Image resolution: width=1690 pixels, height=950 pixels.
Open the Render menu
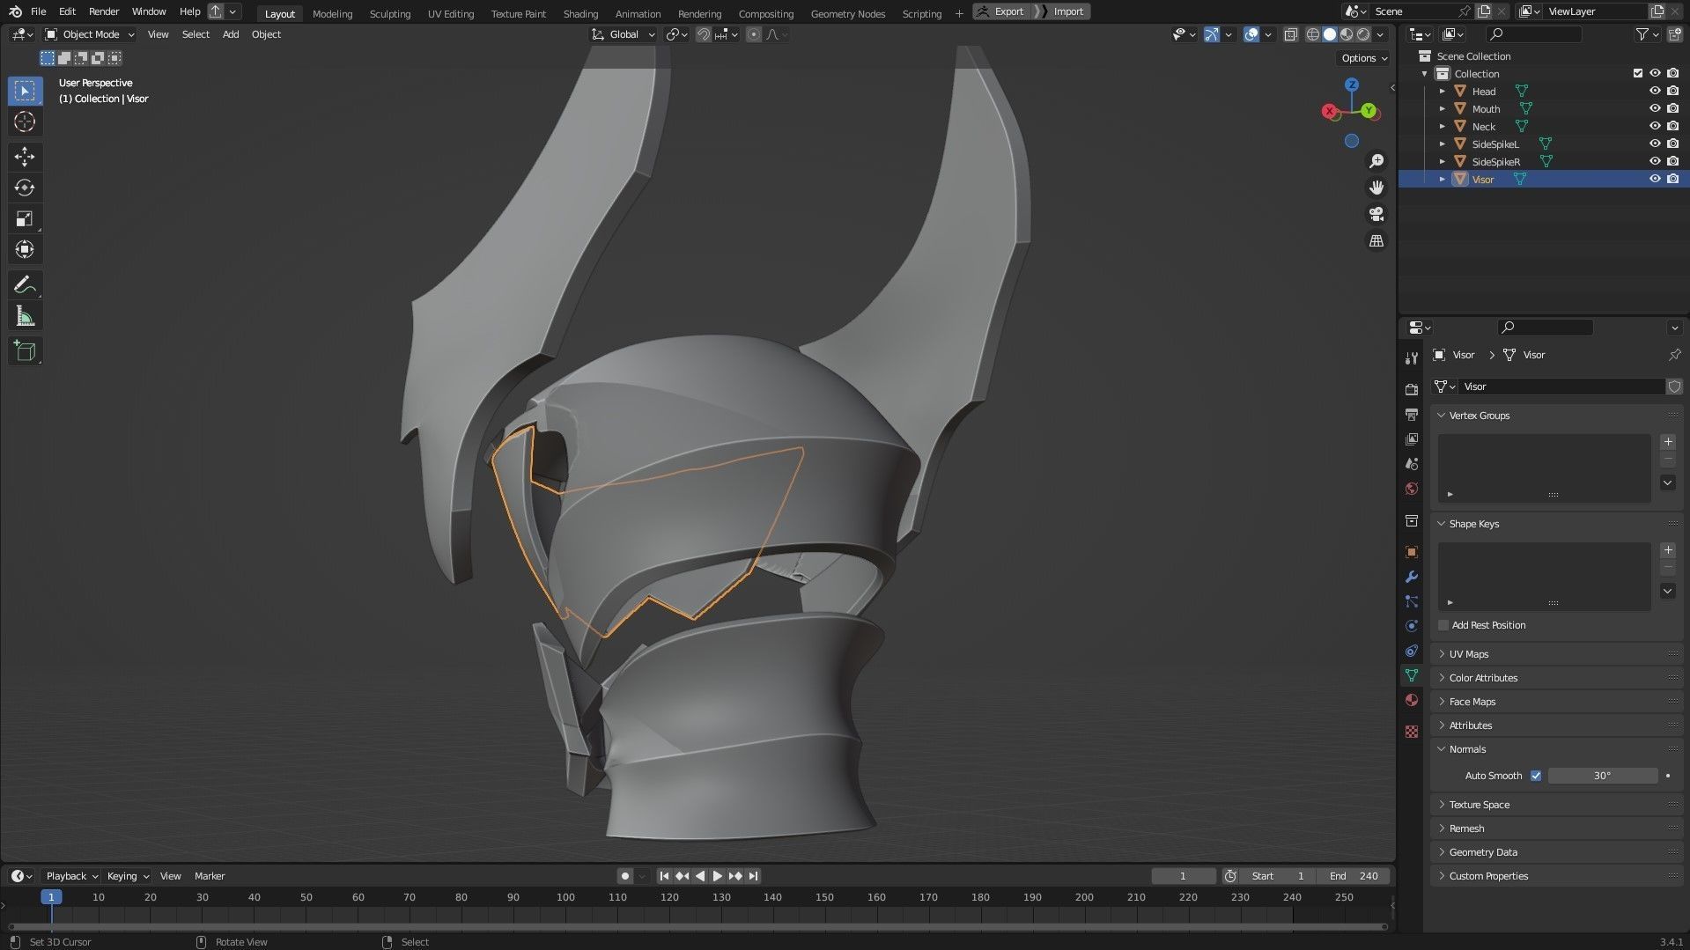(103, 11)
